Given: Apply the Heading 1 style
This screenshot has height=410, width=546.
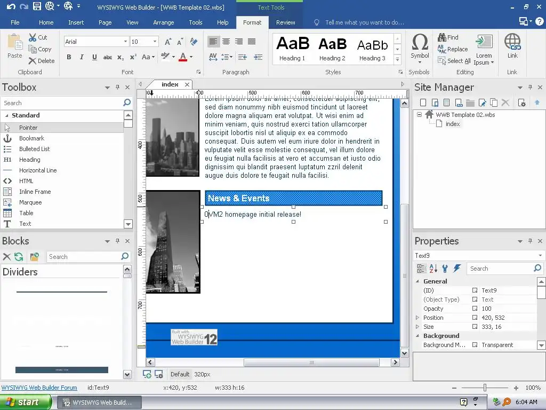Looking at the screenshot, I should 292,49.
